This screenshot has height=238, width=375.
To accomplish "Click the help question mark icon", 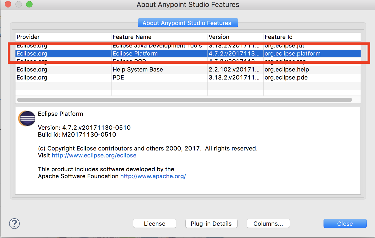I will (14, 224).
